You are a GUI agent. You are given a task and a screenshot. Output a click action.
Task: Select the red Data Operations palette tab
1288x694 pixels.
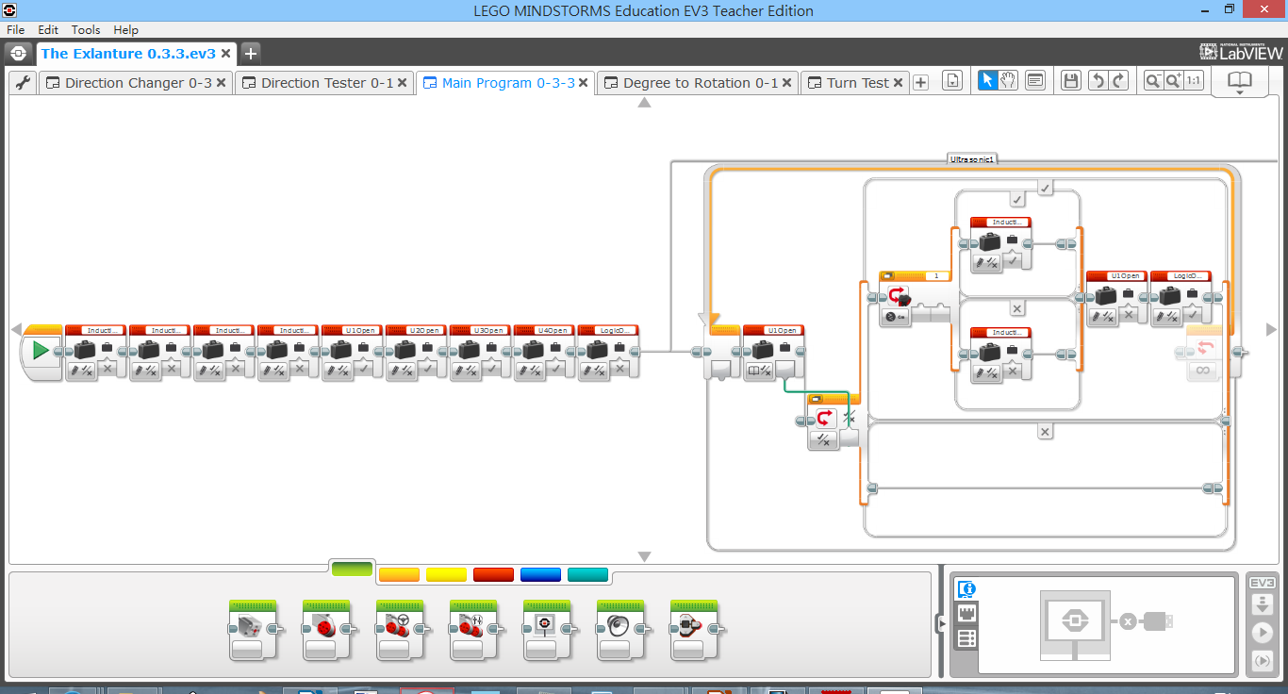click(493, 574)
